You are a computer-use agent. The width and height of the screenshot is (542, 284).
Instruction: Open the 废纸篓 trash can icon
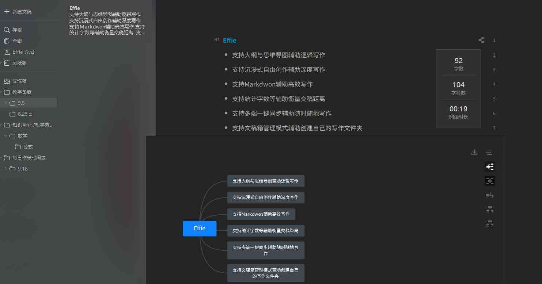[x=7, y=63]
